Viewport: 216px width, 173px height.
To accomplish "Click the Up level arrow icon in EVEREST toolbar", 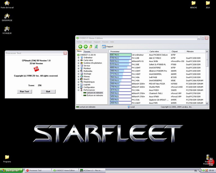I will click(91, 46).
